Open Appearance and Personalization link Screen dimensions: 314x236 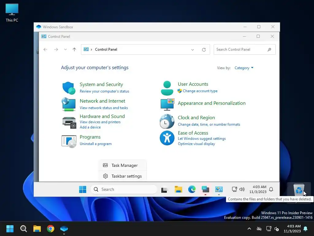[212, 103]
